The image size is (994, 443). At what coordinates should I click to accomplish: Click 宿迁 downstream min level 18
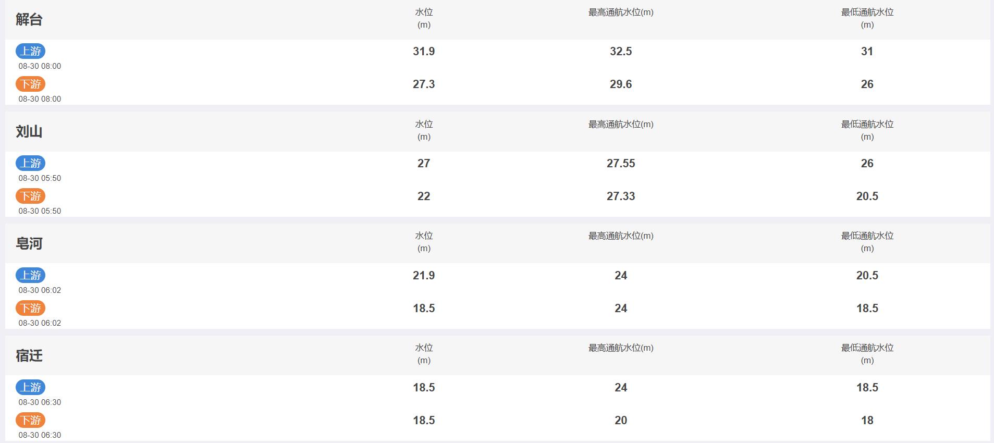[x=867, y=420]
